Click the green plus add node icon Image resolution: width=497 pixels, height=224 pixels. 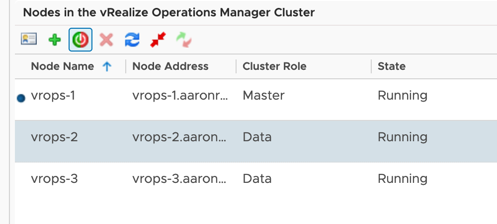[x=54, y=40]
